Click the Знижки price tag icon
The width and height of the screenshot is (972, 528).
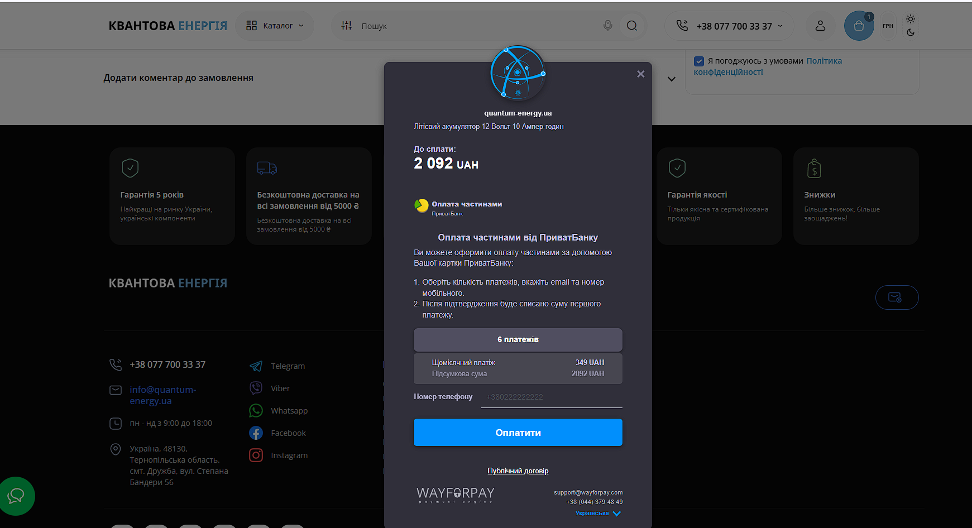tap(814, 168)
